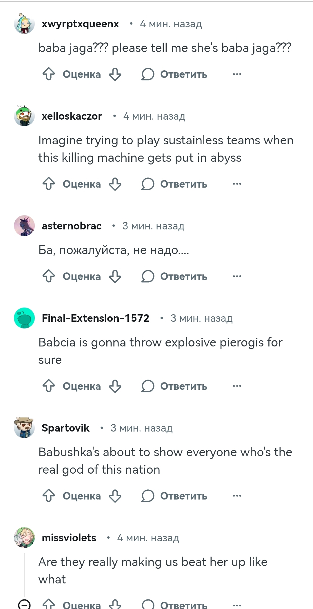Downvote xelloskaczor's sustainless teams comment
This screenshot has height=609, width=313.
pos(115,184)
